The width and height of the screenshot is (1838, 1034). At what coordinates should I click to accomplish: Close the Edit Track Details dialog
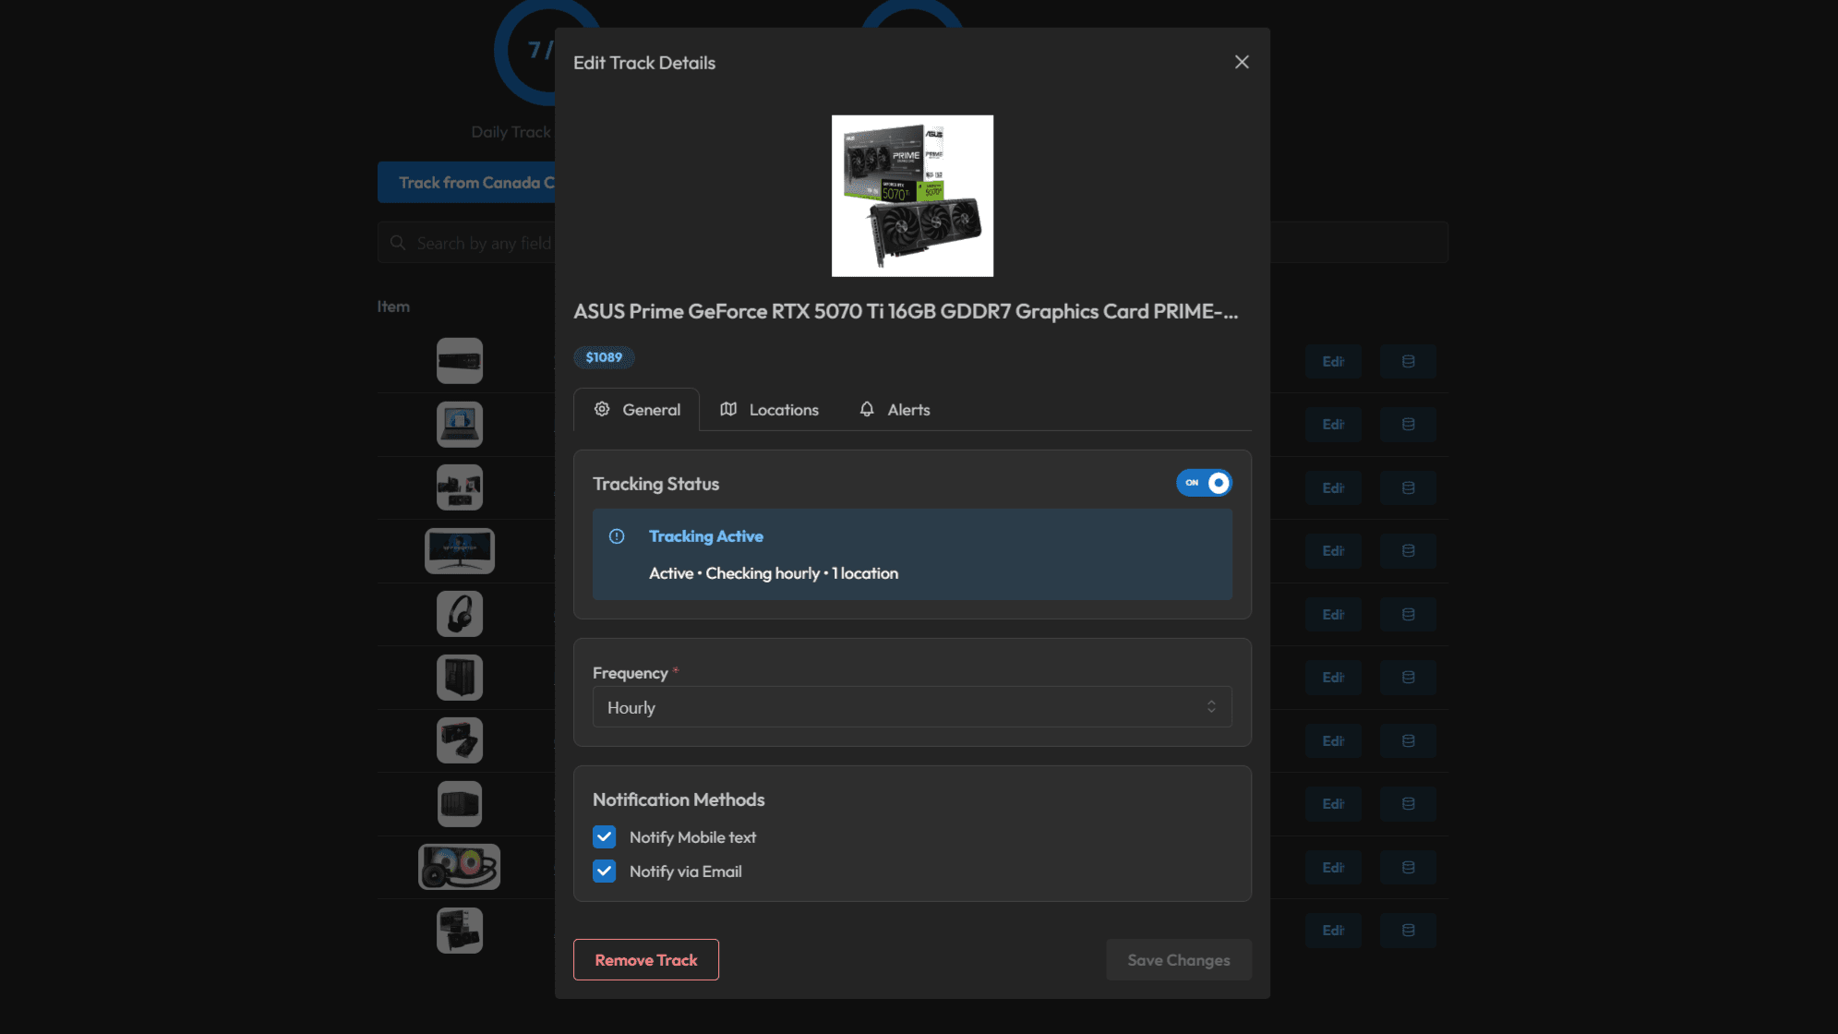click(1242, 62)
